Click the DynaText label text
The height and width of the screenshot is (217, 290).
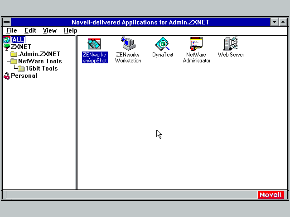point(163,55)
